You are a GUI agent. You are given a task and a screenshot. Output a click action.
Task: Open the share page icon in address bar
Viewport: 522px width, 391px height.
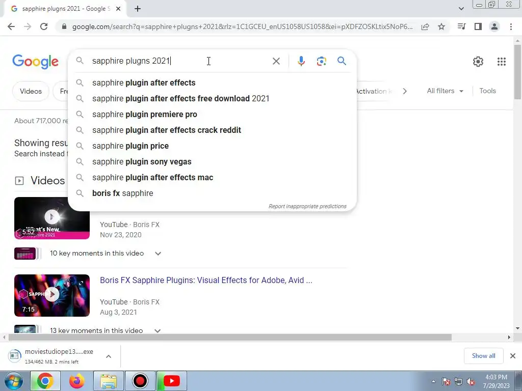[425, 26]
